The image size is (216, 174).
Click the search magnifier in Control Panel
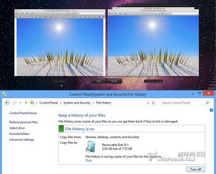coord(207,103)
